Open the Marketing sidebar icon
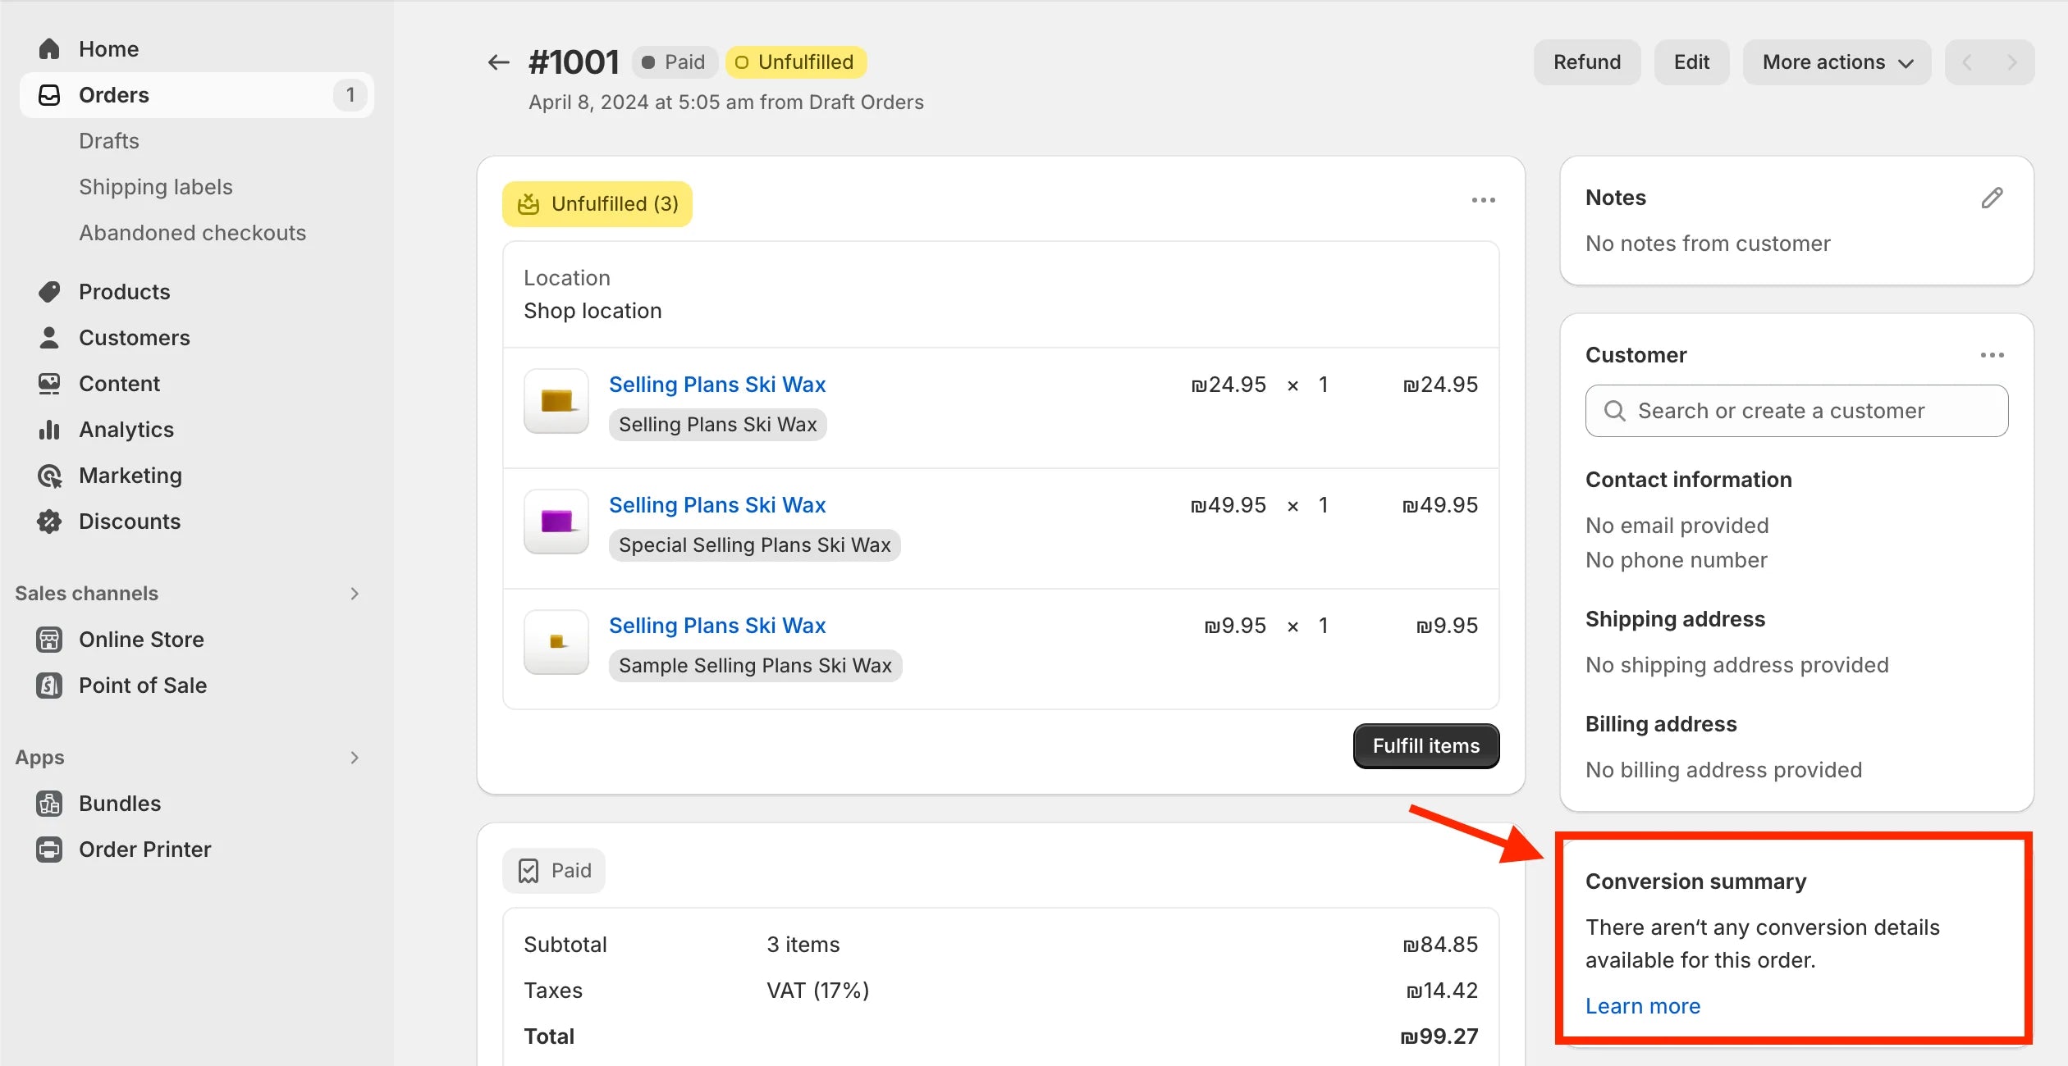2068x1066 pixels. tap(49, 475)
